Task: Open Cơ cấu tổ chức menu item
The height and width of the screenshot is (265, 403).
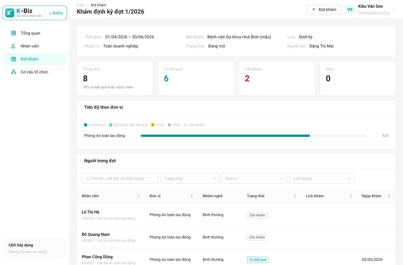Action: pyautogui.click(x=35, y=72)
